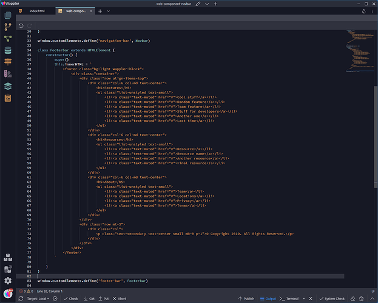
Task: Open the clipboard checklist sidebar icon
Action: 8,98
